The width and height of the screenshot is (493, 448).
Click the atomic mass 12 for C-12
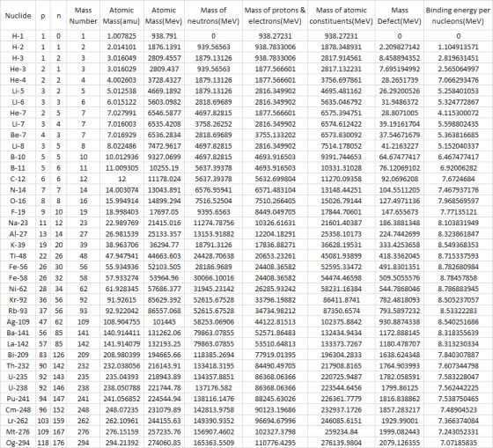(121, 179)
